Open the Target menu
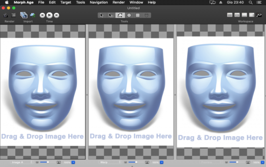266x167 pixels. pyautogui.click(x=66, y=2)
